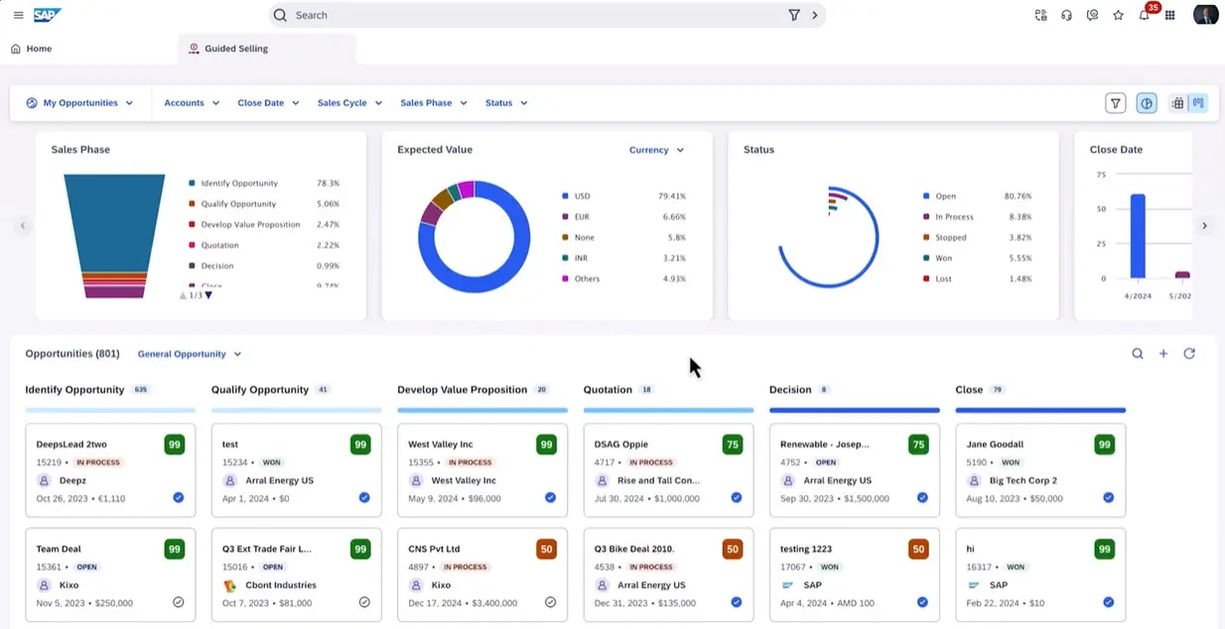
Task: Click the Search input field
Action: [x=536, y=16]
